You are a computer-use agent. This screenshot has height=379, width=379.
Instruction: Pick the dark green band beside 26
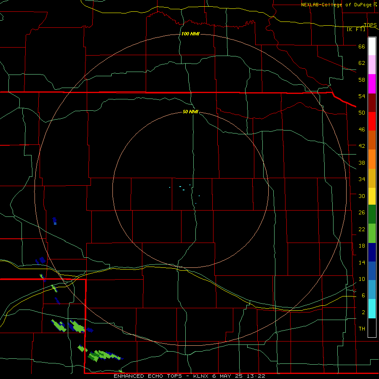point(372,214)
